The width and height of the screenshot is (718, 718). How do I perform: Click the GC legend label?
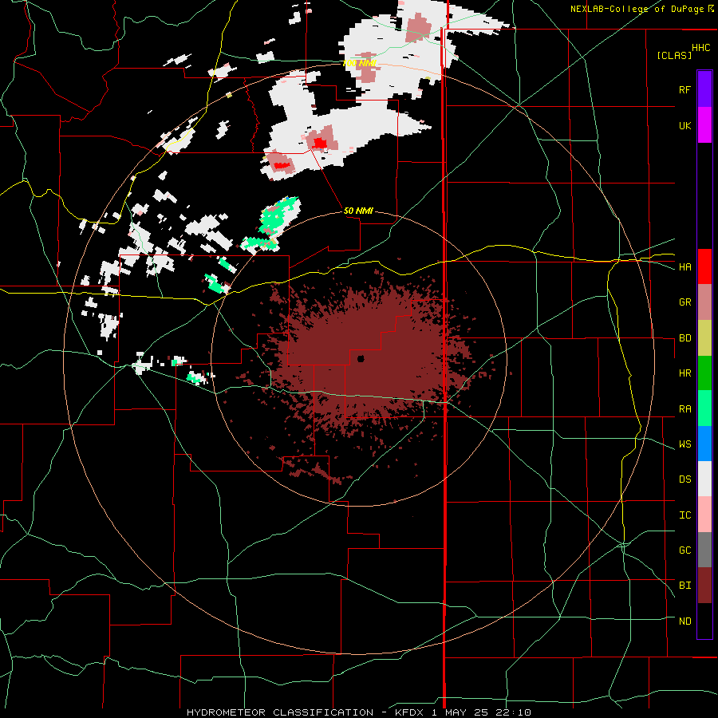pos(684,550)
